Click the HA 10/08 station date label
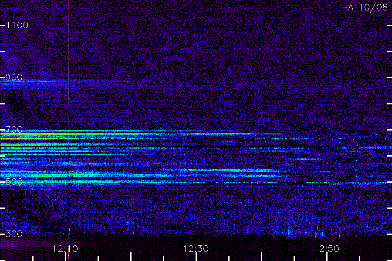The width and height of the screenshot is (392, 261). pyautogui.click(x=365, y=7)
